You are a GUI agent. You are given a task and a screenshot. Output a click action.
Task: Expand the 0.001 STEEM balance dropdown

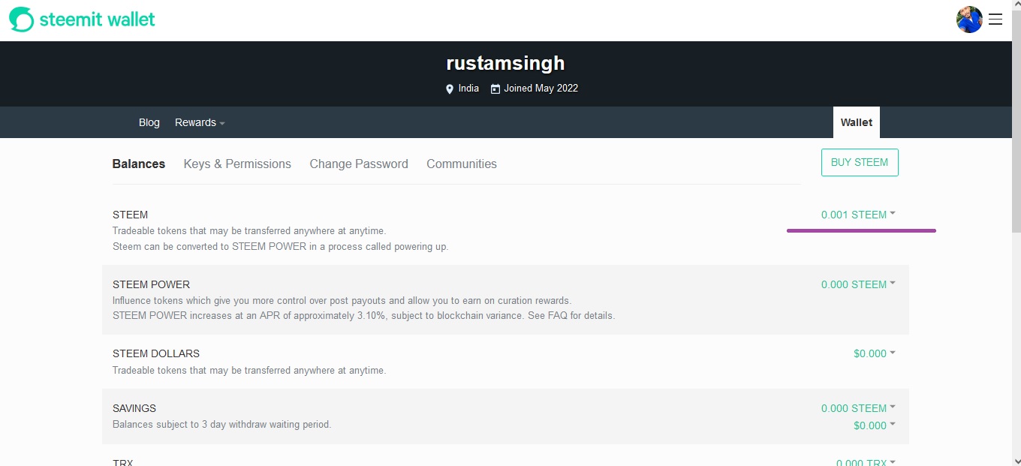[858, 215]
